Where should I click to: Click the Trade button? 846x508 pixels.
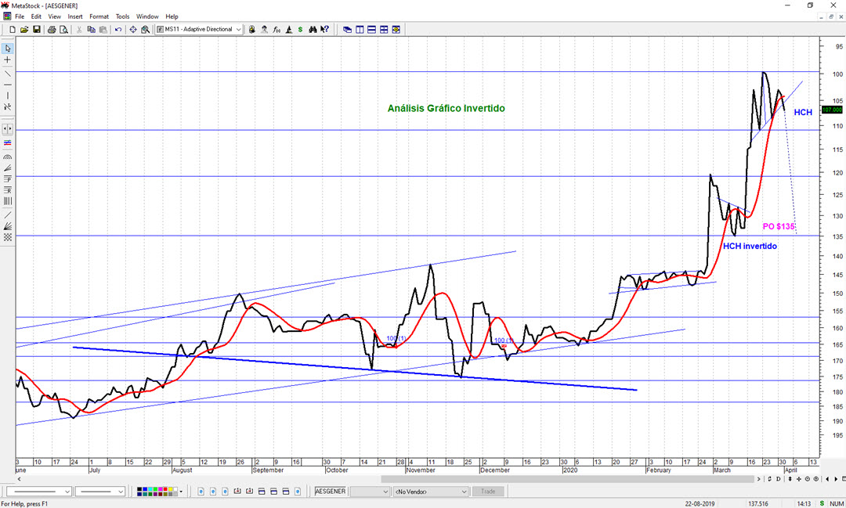tap(488, 492)
